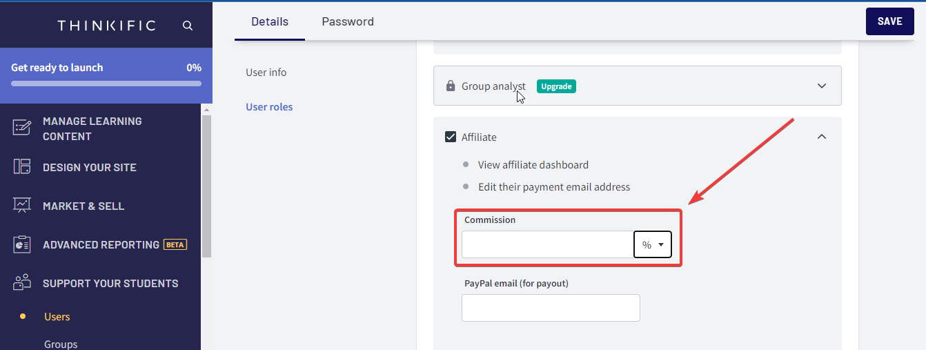
Task: Click the Design Your Site icon
Action: (22, 167)
